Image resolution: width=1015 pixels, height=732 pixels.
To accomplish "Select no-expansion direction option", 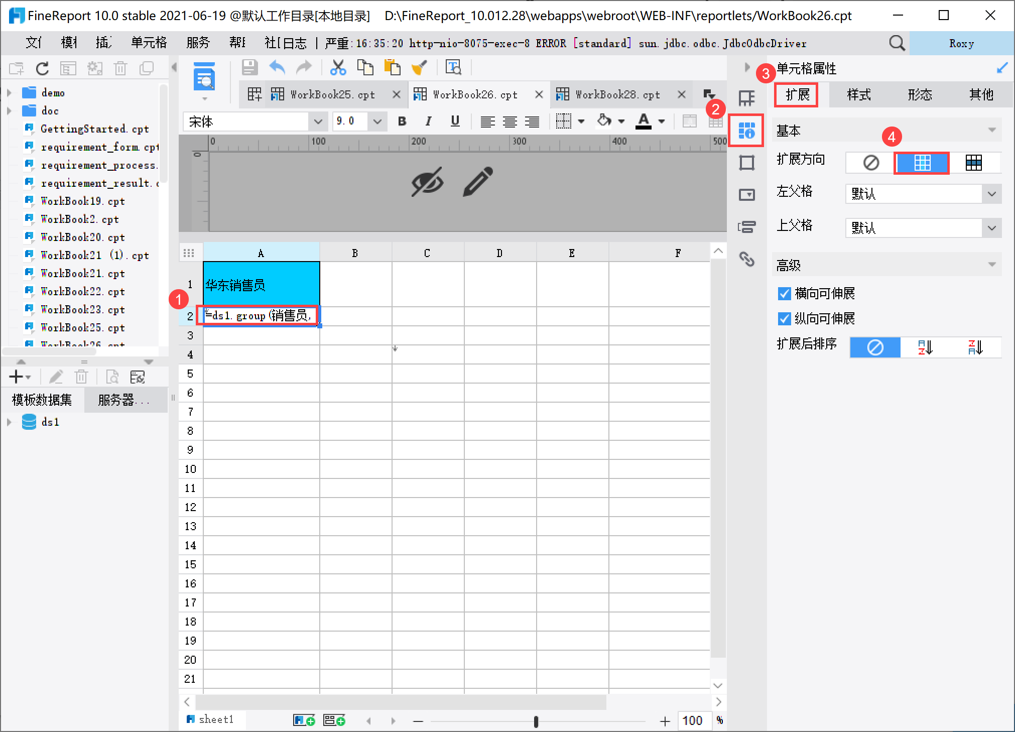I will [x=871, y=163].
